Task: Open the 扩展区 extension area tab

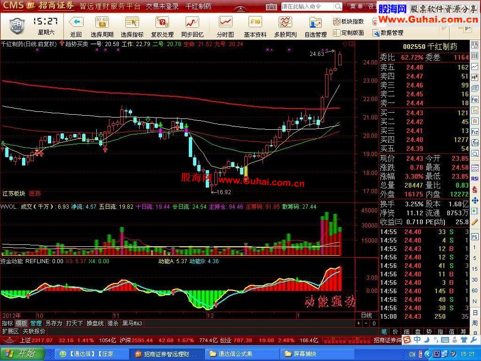Action: (x=10, y=331)
